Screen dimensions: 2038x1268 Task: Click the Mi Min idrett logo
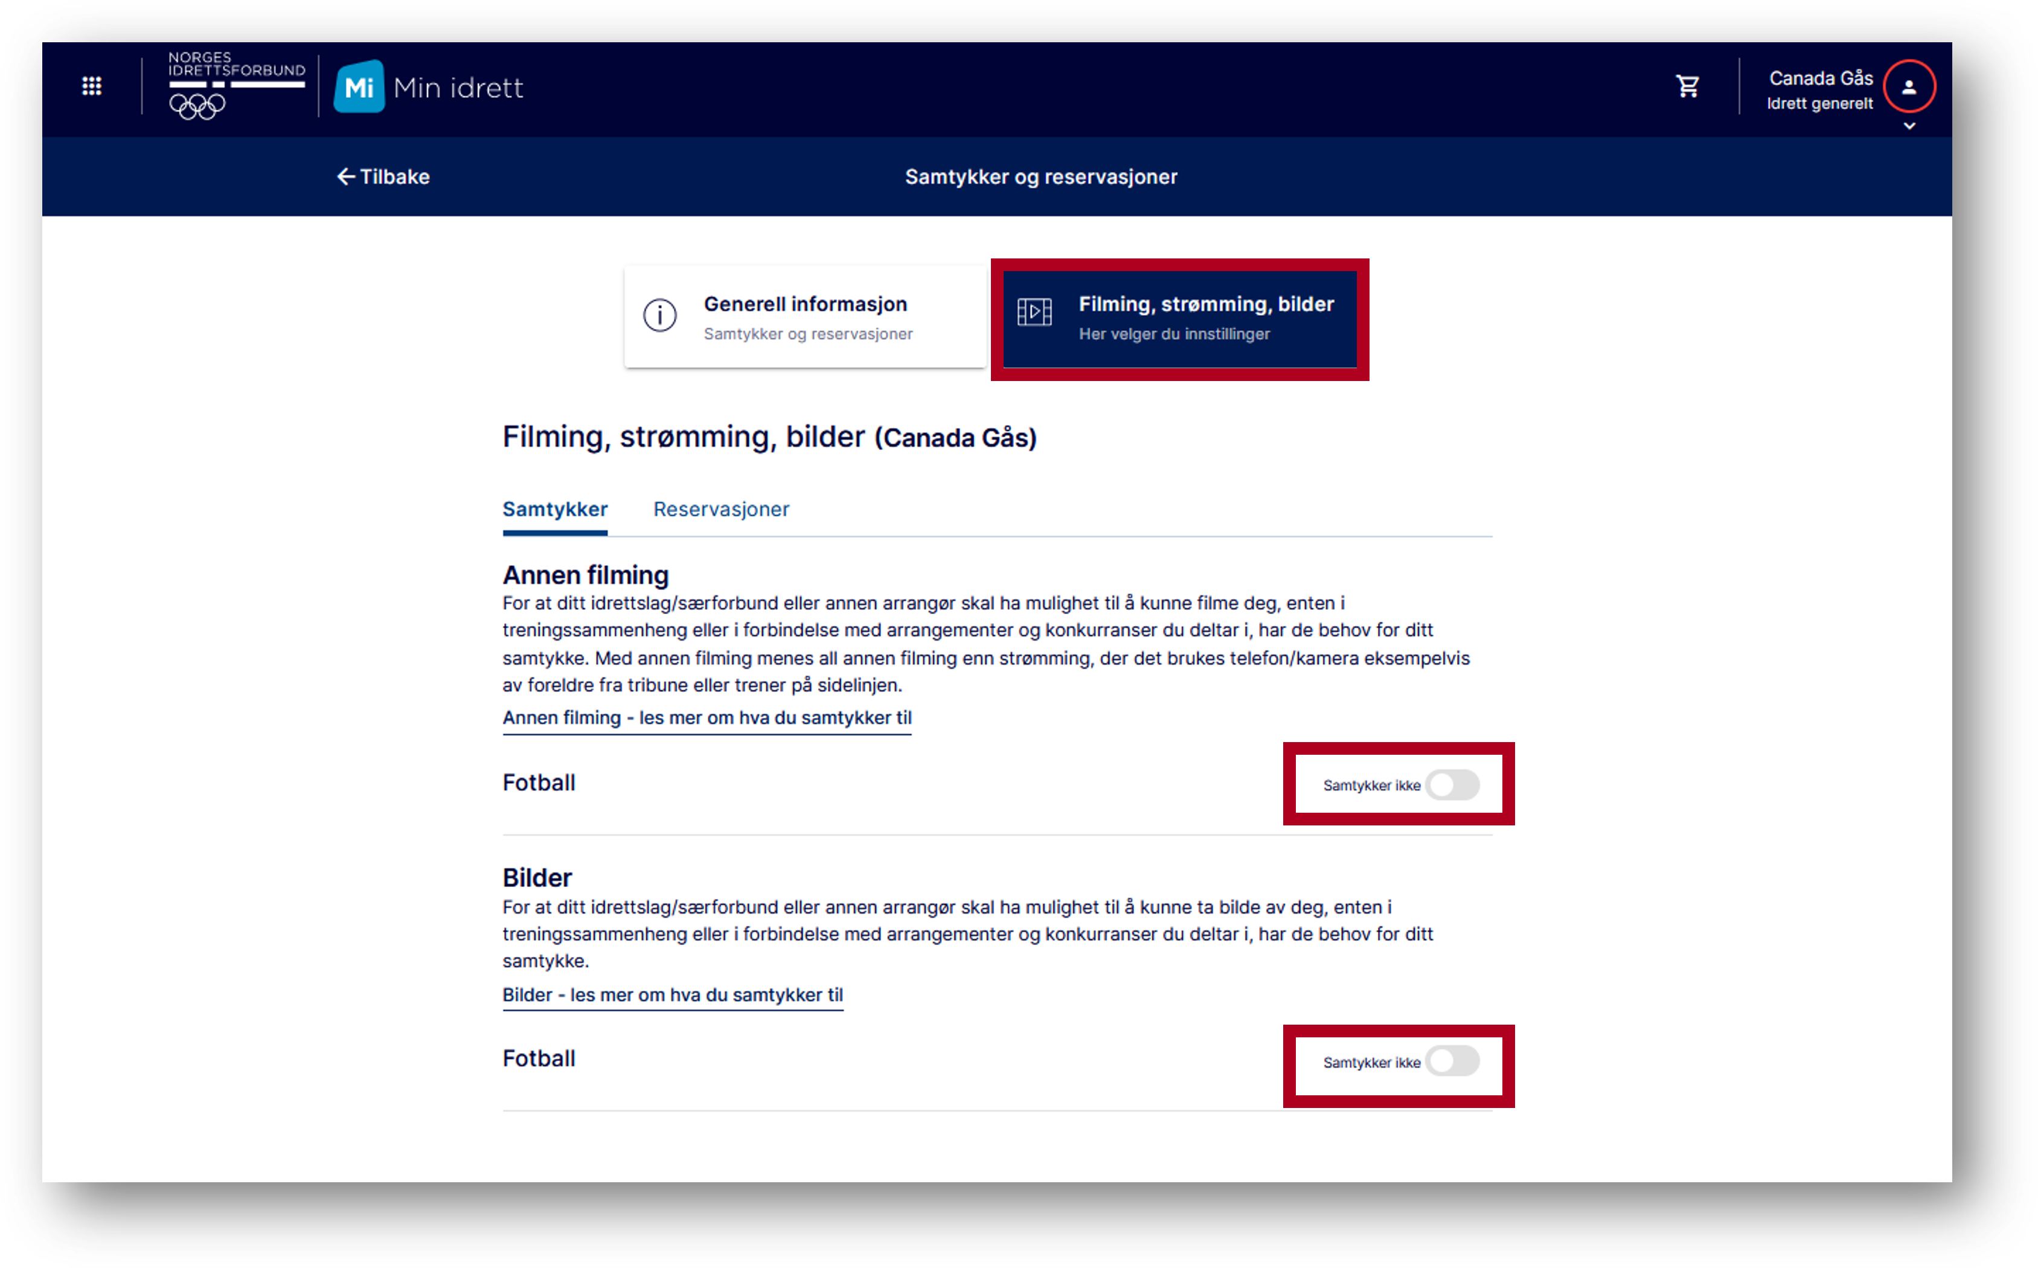429,86
